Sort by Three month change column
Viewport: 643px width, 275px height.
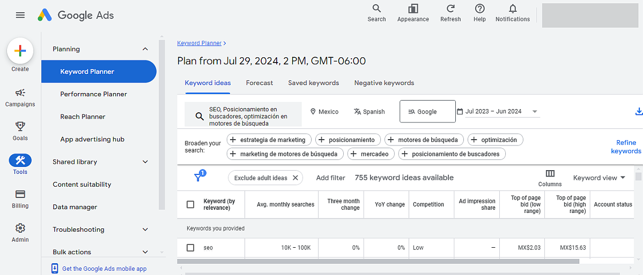click(x=343, y=204)
